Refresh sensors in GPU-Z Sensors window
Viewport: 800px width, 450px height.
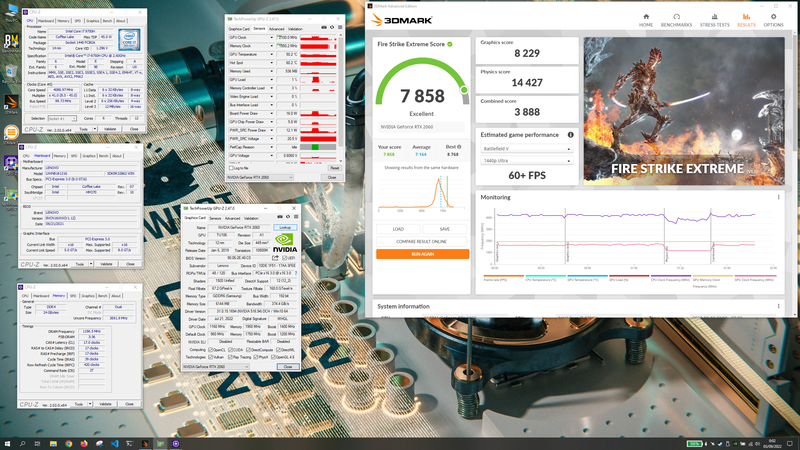pos(332,27)
